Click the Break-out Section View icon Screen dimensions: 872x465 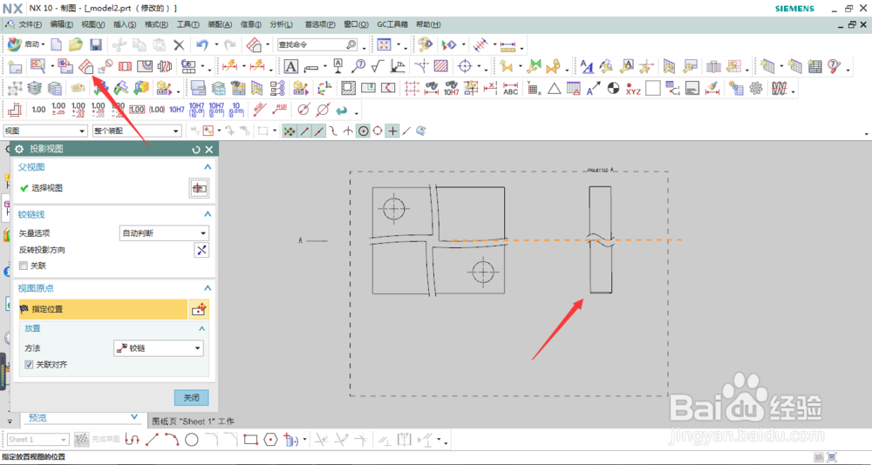pos(145,67)
